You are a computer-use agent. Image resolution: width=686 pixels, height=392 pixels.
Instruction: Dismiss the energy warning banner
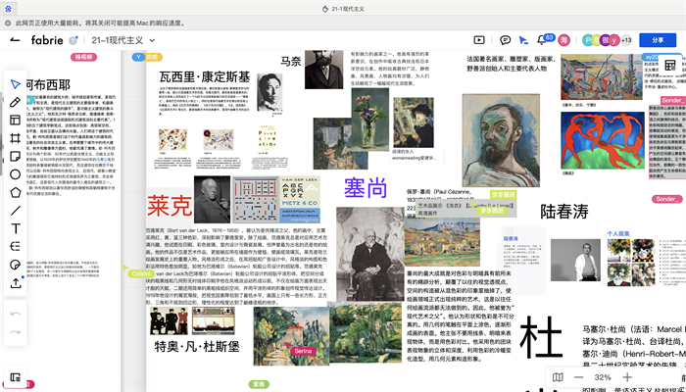click(x=9, y=21)
